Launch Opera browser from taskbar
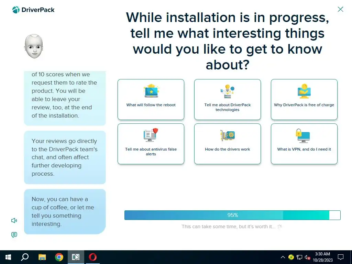352x264 pixels. click(x=93, y=257)
